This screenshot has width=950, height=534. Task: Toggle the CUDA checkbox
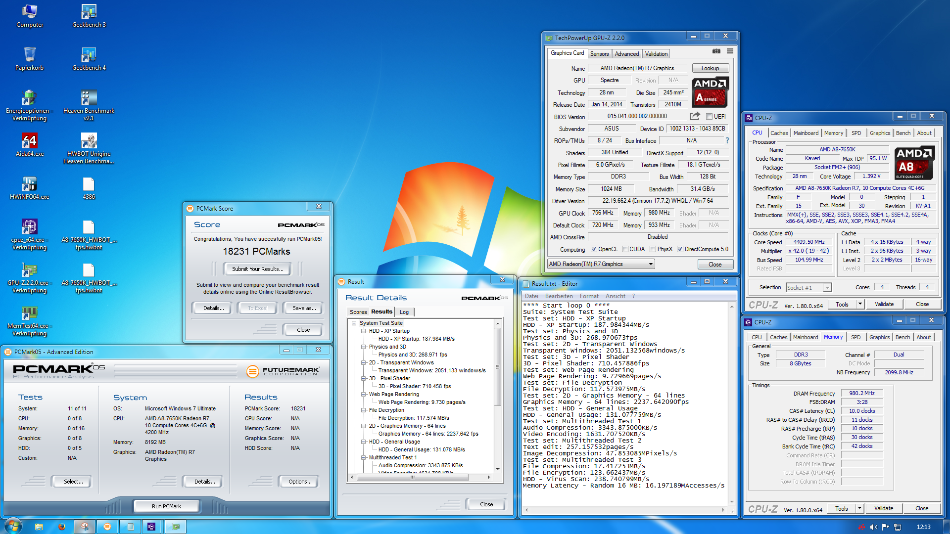tap(625, 249)
